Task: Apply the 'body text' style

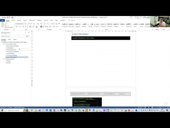Action: pos(78,25)
